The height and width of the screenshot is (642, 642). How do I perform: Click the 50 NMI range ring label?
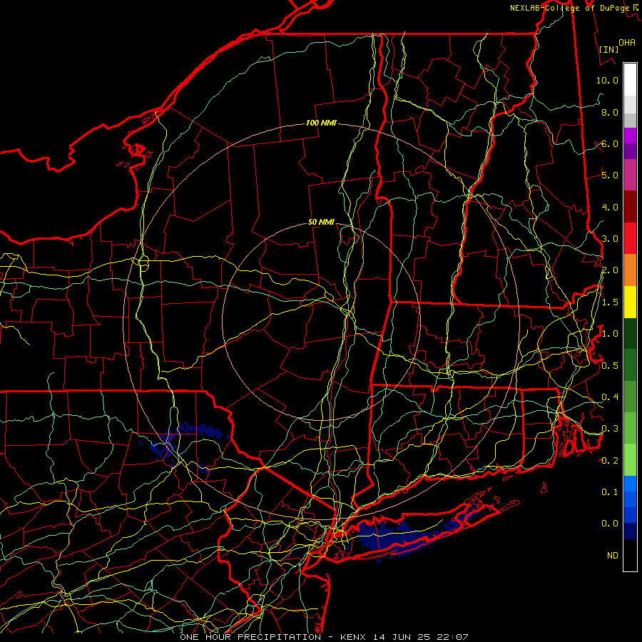[x=321, y=222]
